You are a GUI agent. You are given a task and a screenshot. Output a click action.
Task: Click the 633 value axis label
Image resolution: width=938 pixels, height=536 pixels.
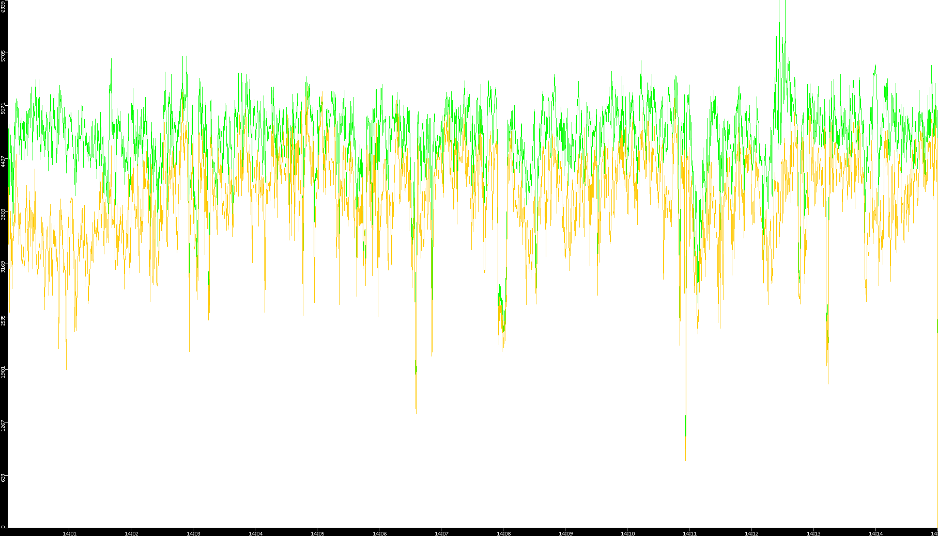click(x=3, y=478)
